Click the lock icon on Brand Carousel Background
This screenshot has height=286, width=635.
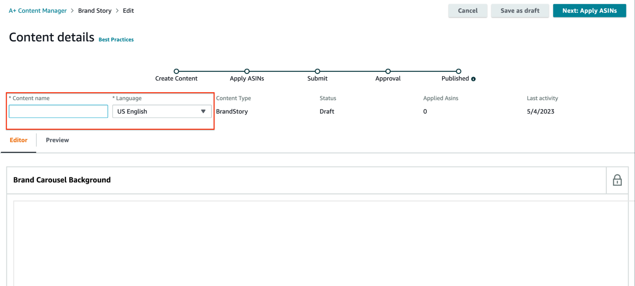click(x=617, y=180)
